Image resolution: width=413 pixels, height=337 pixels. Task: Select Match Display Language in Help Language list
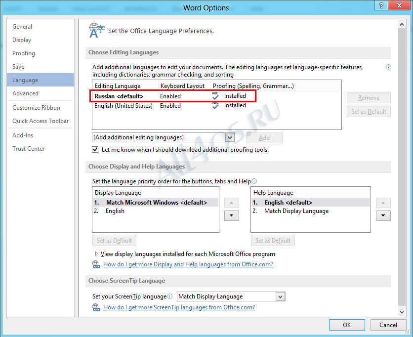pyautogui.click(x=311, y=211)
